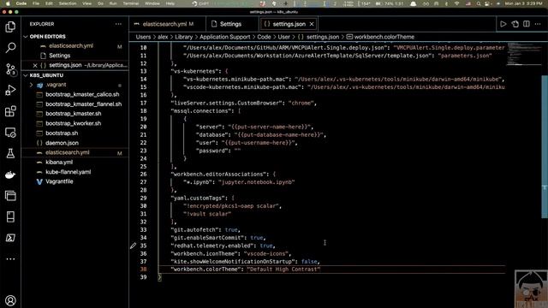Click Application Support breadcrumb segment

[x=224, y=37]
